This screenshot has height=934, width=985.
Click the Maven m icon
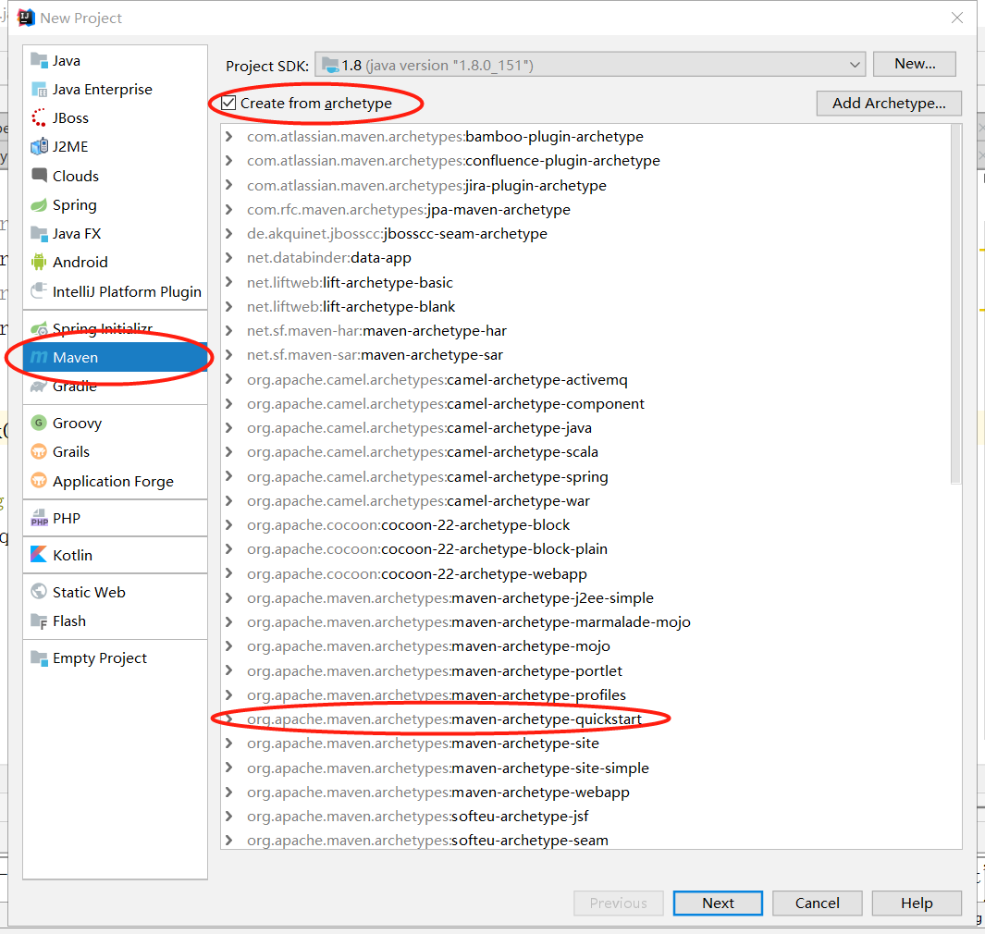click(x=39, y=357)
